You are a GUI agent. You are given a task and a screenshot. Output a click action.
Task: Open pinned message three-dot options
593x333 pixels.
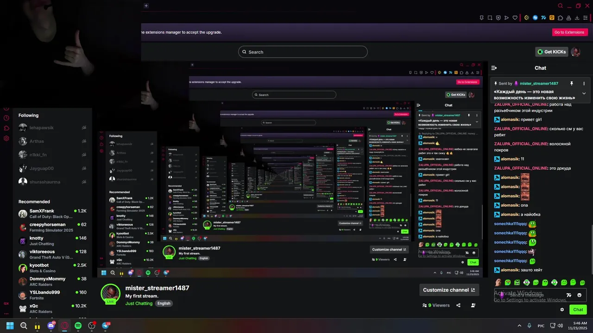point(584,84)
